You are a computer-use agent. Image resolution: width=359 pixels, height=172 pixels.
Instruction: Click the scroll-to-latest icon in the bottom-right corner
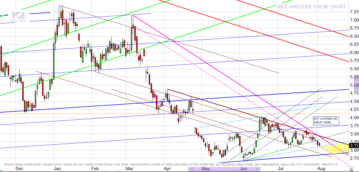(x=351, y=169)
